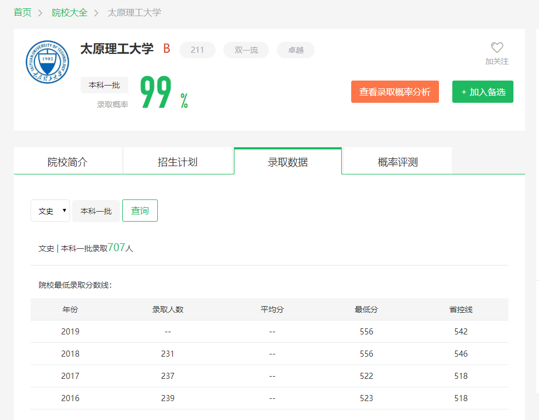Select the 2018 year cell
This screenshot has height=420, width=539.
pyautogui.click(x=70, y=354)
